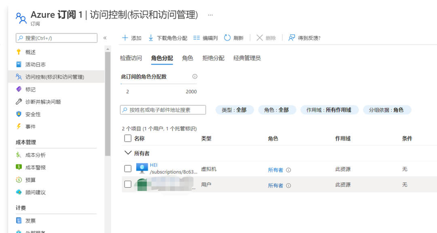Click the 发票 invoice icon
The height and width of the screenshot is (233, 437).
point(19,221)
